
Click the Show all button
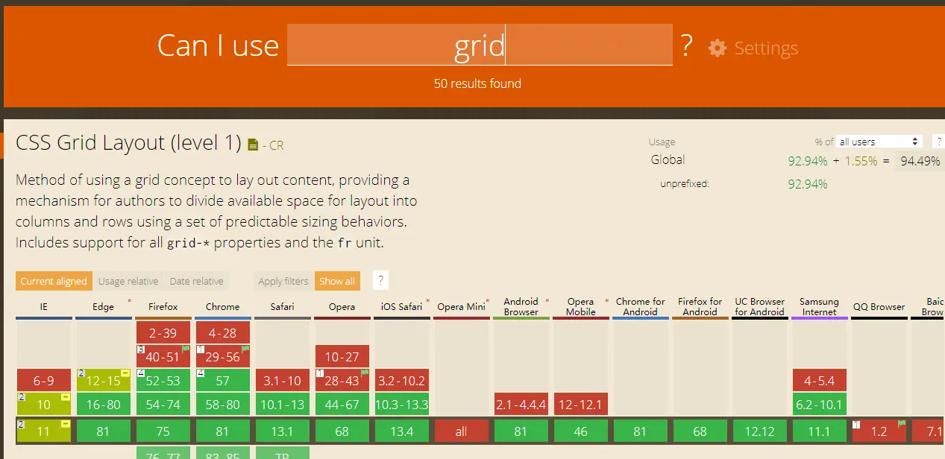click(337, 281)
